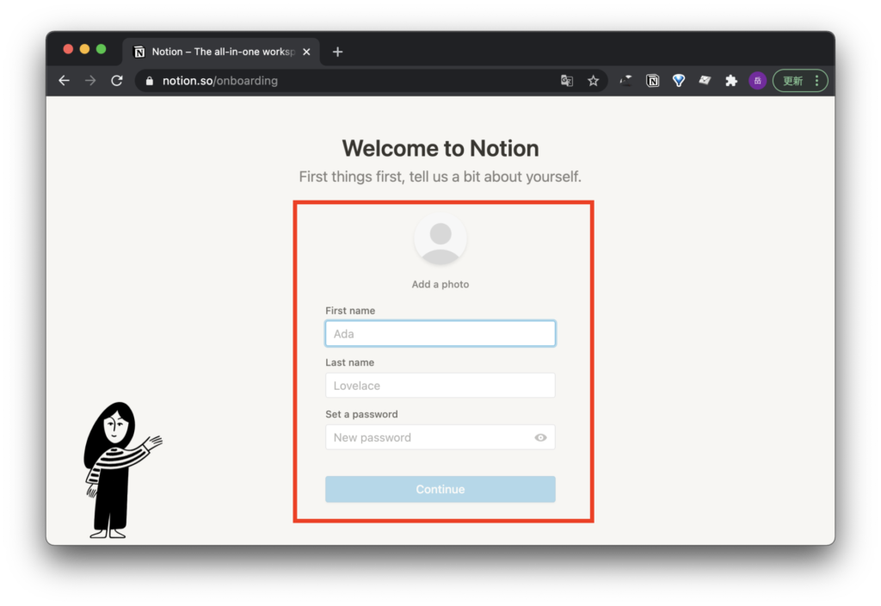
Task: Click the 更新 update button
Action: (x=792, y=81)
